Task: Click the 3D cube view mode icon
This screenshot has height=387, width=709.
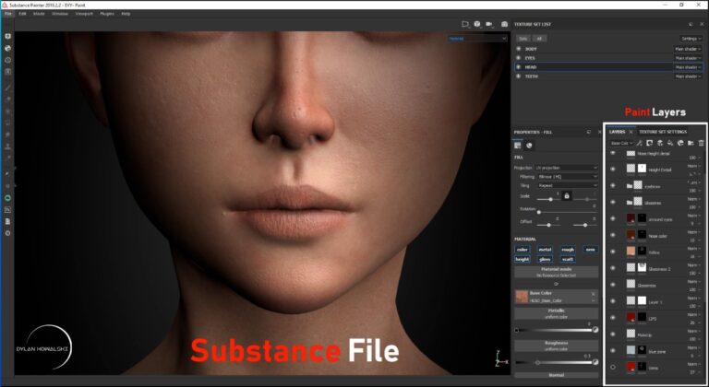Action: (477, 24)
